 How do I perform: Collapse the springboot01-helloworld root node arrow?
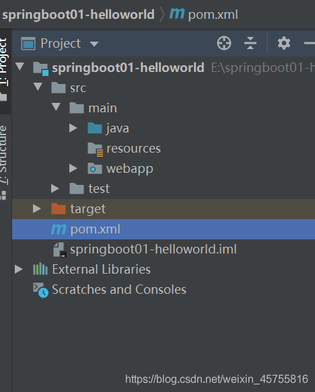[20, 67]
